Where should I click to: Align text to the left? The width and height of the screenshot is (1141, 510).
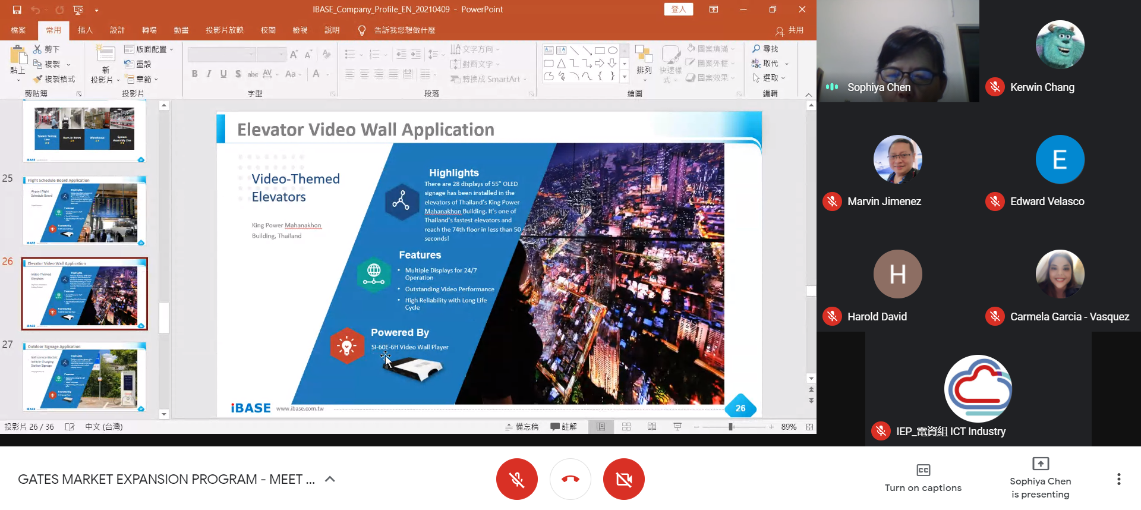coord(349,74)
